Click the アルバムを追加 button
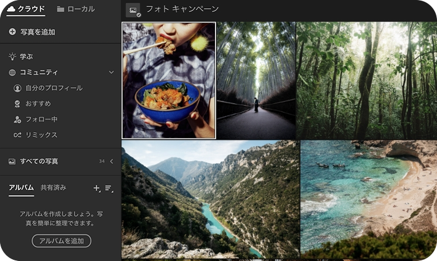The image size is (437, 261). click(x=61, y=241)
